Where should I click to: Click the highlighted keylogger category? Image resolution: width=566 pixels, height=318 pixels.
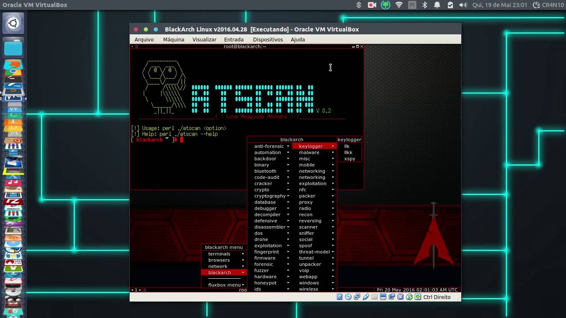[x=314, y=146]
